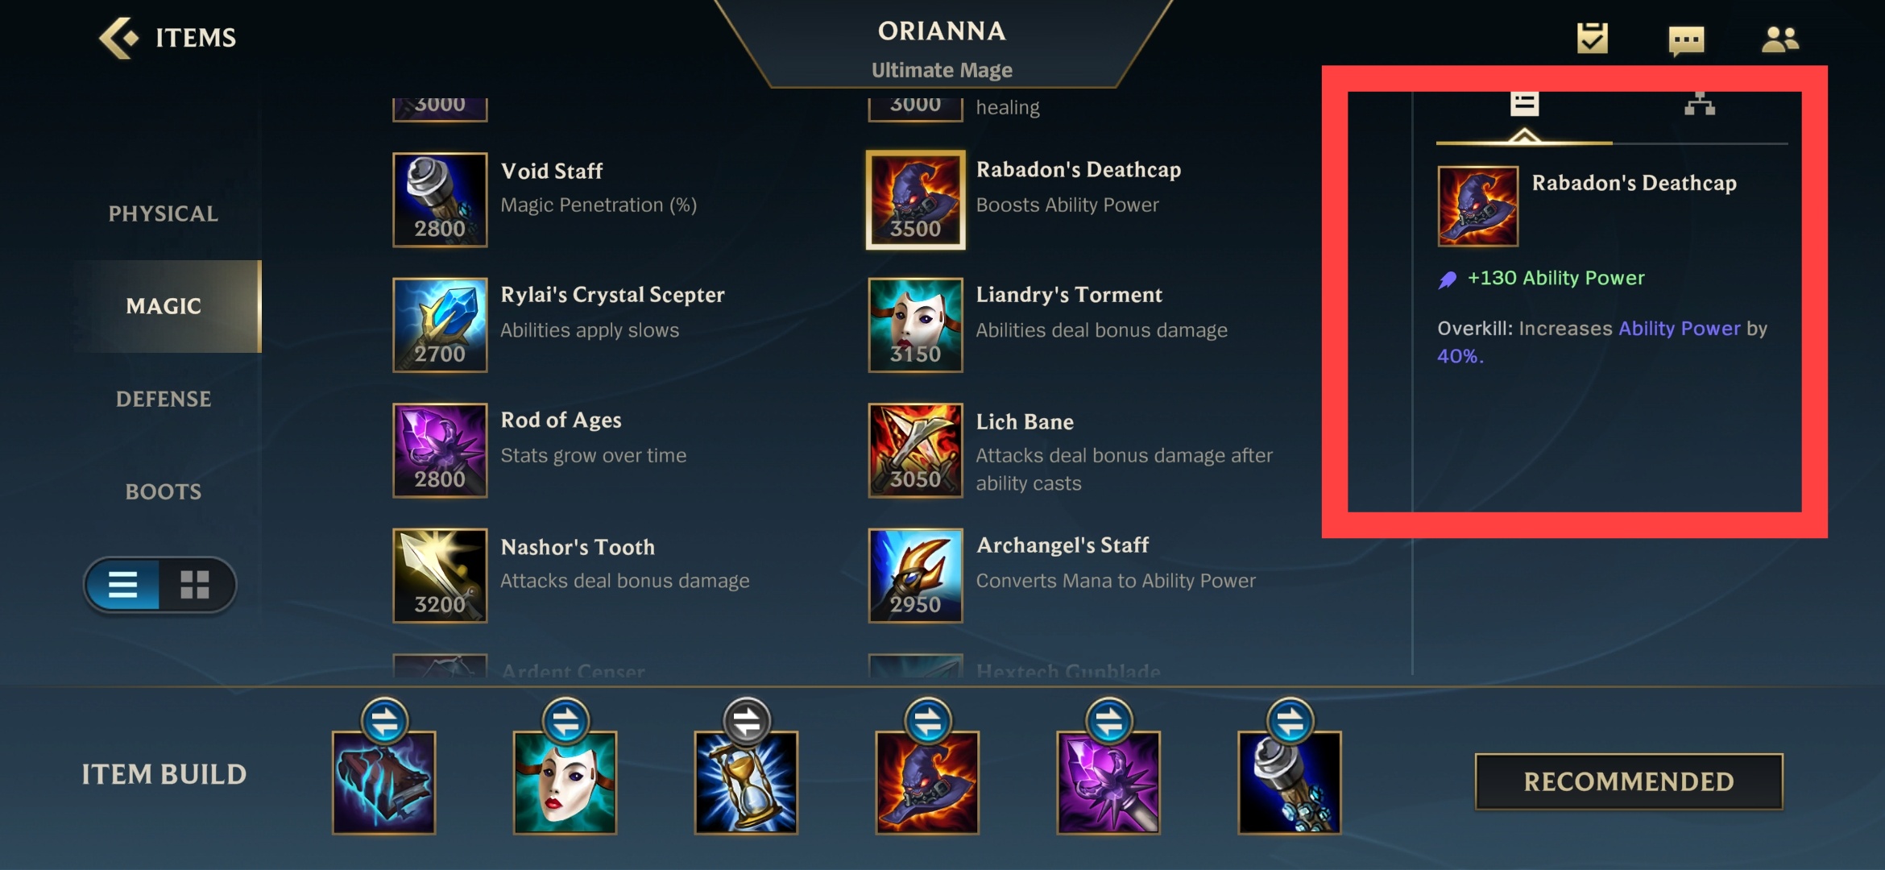Open the Defense items category

(164, 399)
